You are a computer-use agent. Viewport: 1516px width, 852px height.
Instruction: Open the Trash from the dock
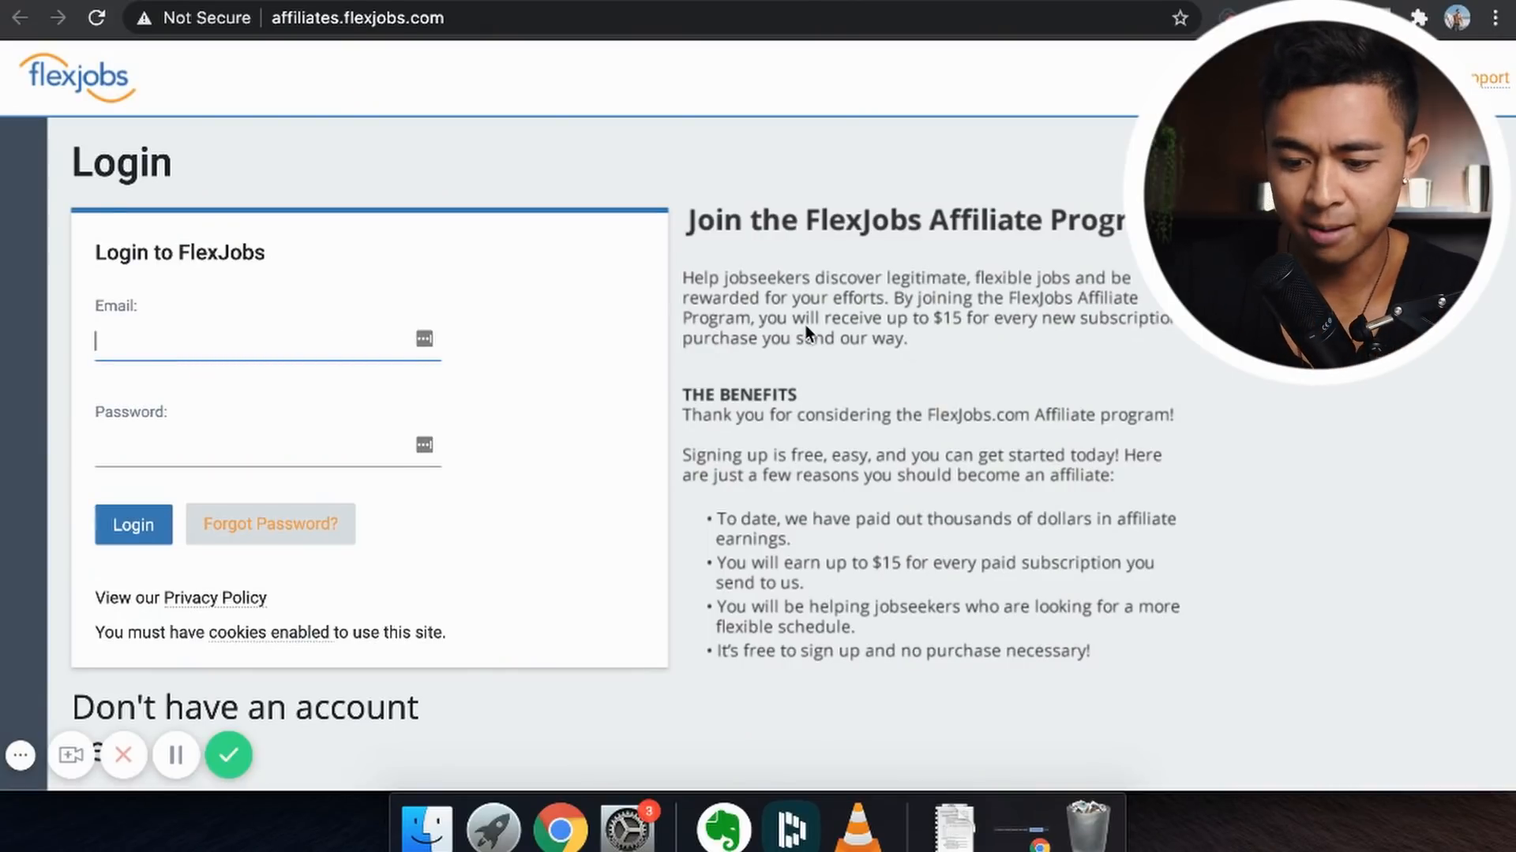click(1088, 827)
